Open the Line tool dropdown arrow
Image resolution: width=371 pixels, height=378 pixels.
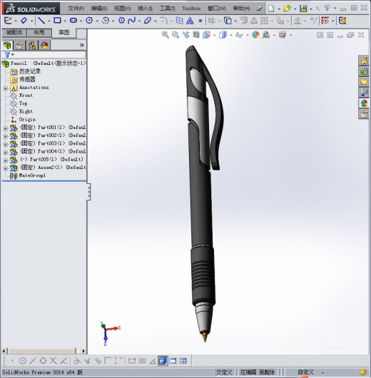49,21
